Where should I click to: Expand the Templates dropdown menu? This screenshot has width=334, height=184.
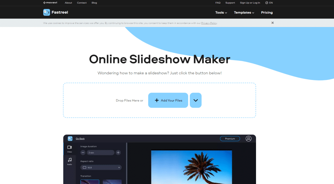pyautogui.click(x=244, y=13)
